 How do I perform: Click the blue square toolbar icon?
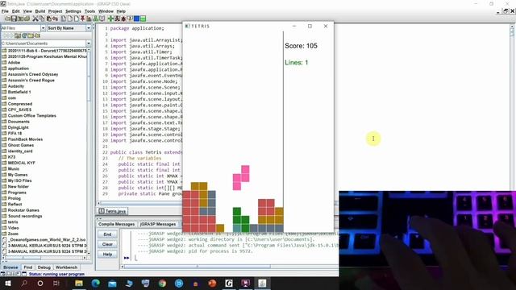pos(136,19)
